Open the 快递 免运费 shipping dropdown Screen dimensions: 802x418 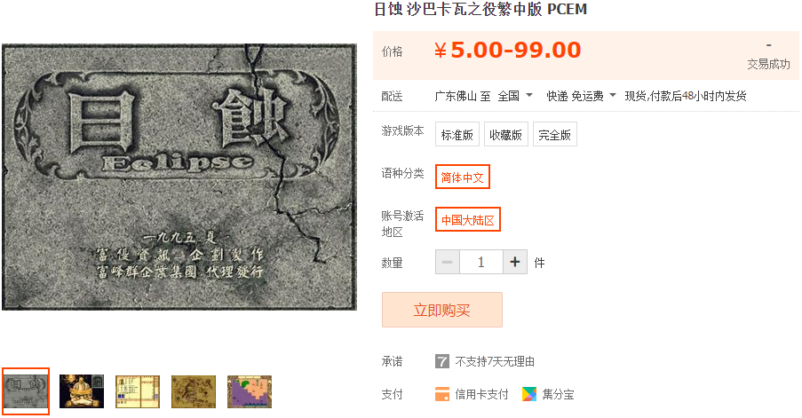(581, 96)
